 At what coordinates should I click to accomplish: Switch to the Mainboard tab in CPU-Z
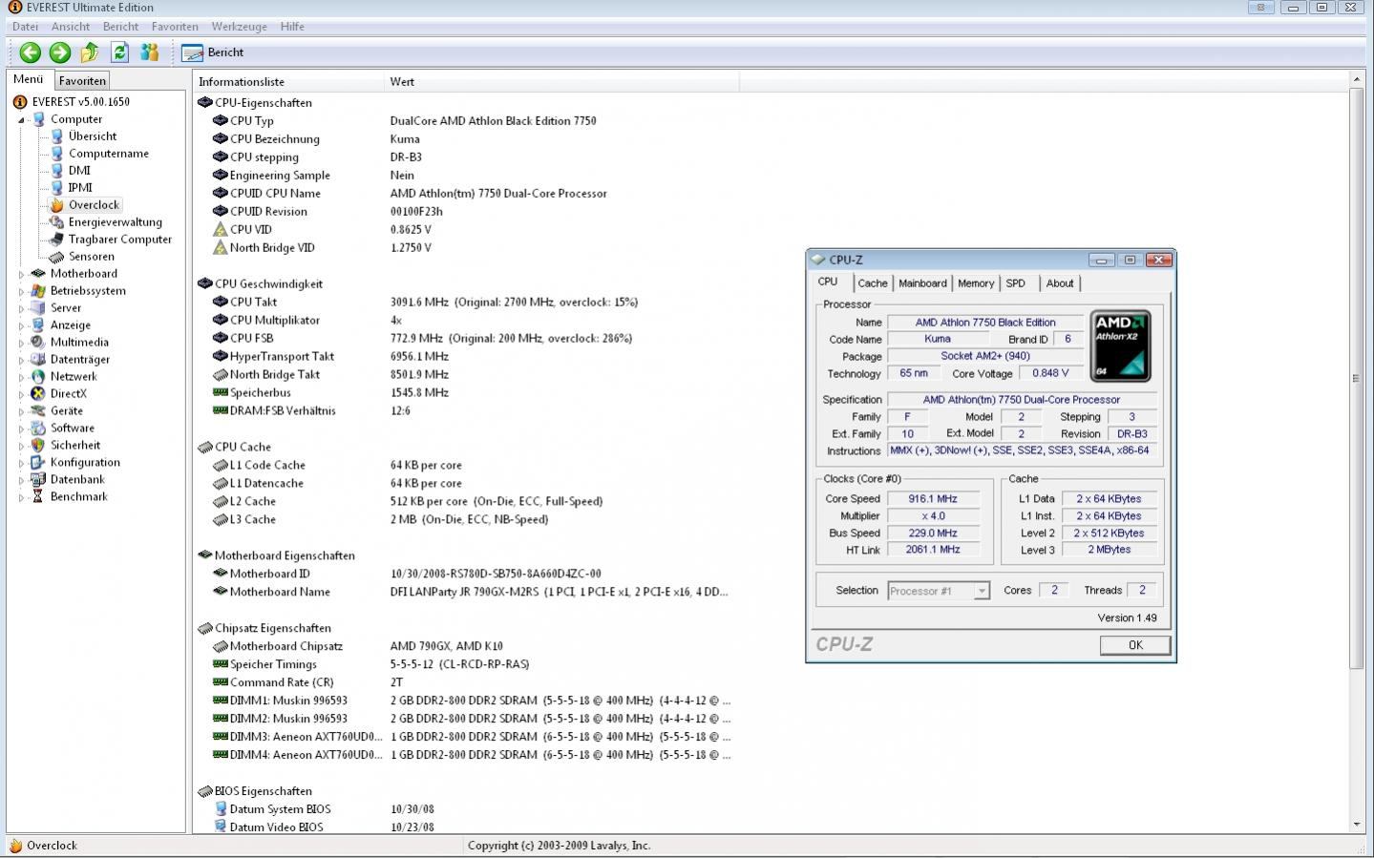(x=922, y=283)
